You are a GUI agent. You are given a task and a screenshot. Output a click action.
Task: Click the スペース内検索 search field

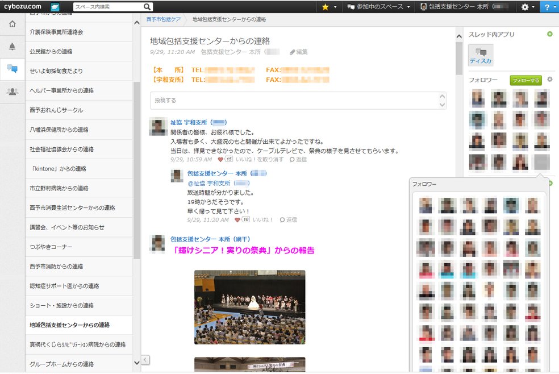108,7
